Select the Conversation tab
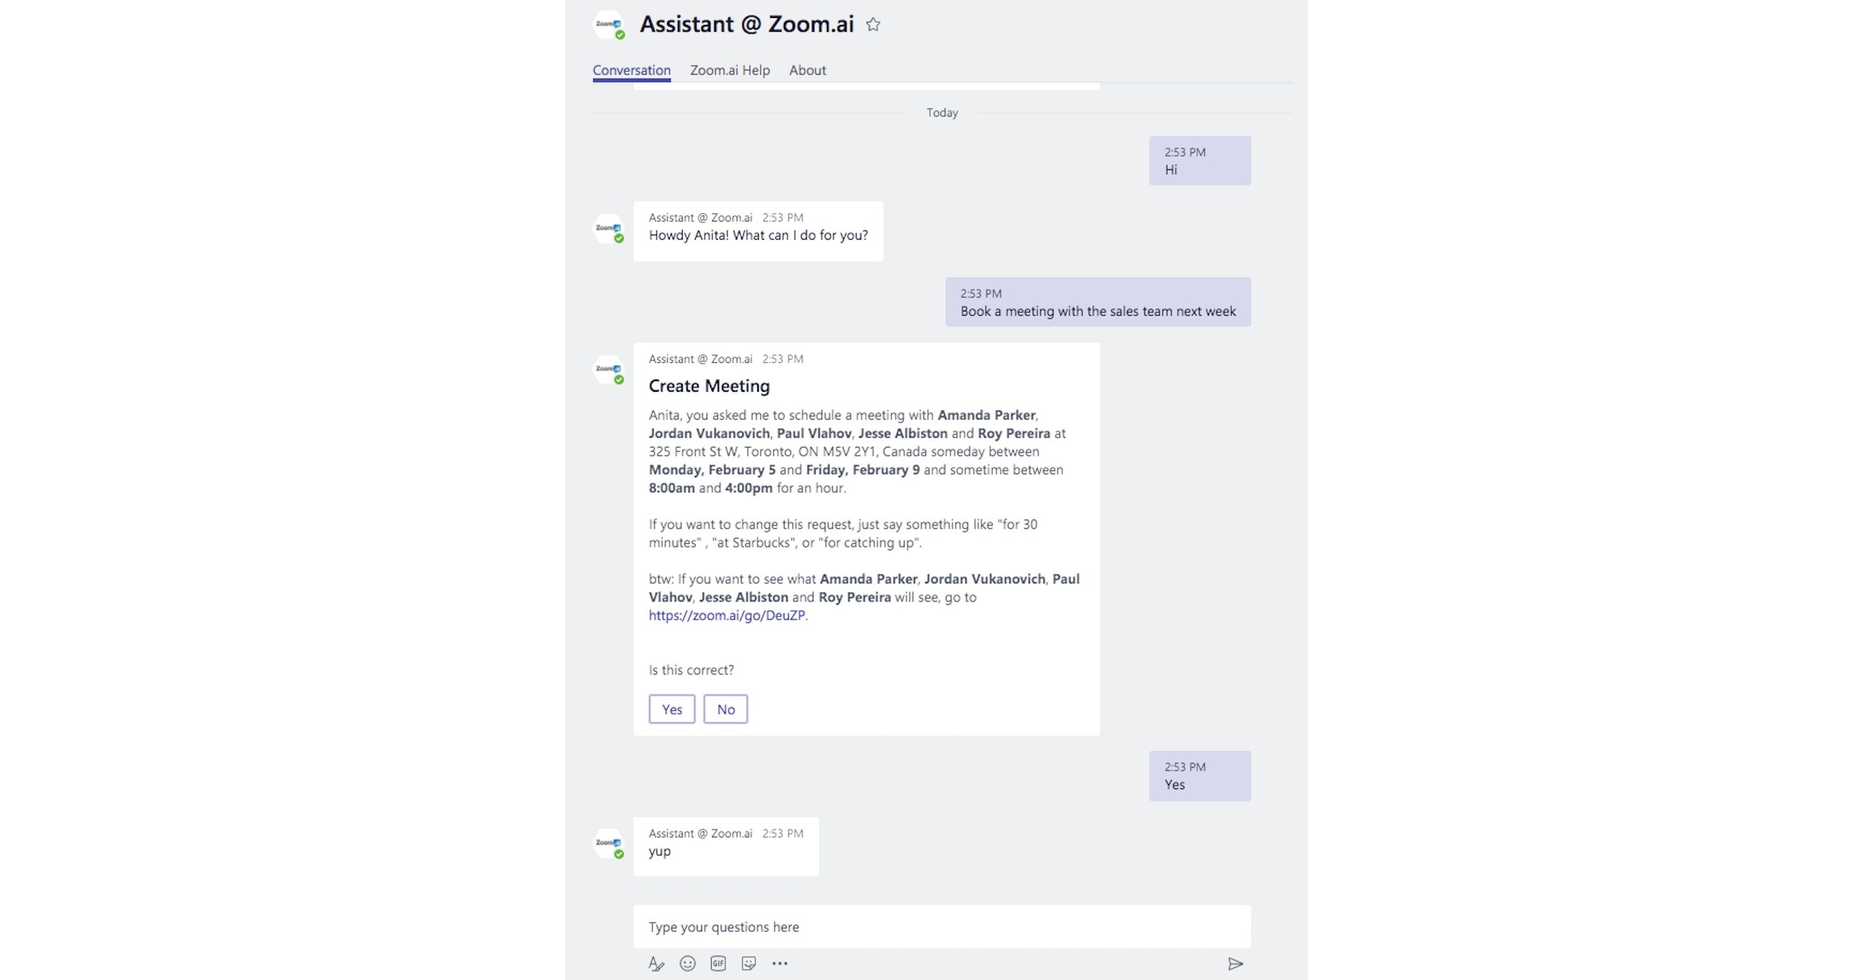Viewport: 1873px width, 980px height. pyautogui.click(x=630, y=70)
